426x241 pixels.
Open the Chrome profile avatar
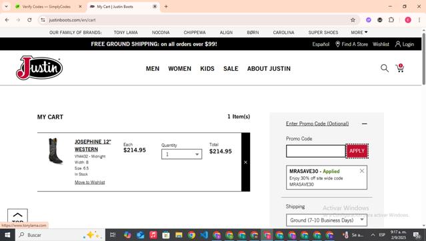coord(408,20)
